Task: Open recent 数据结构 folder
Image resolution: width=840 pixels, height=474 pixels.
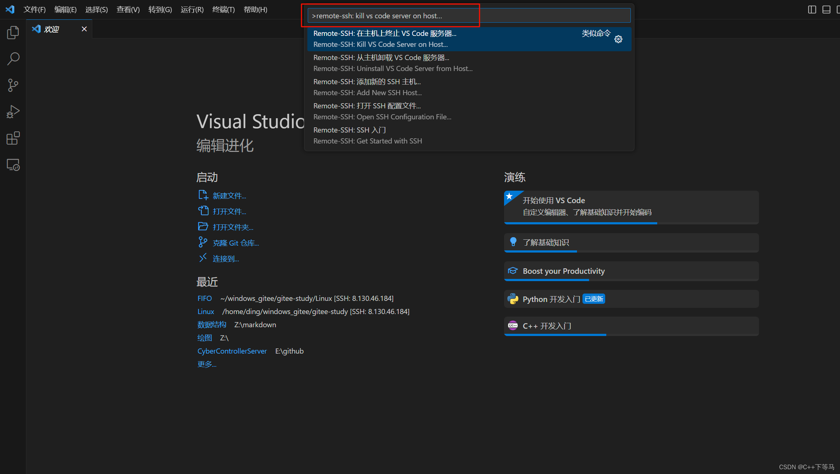Action: coord(211,325)
